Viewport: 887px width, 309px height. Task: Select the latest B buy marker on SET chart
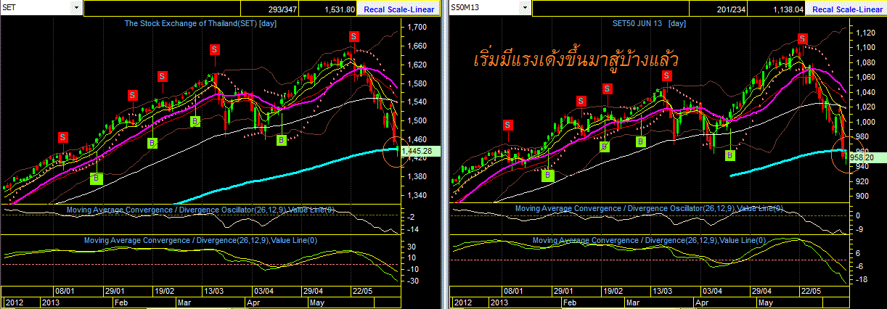[282, 139]
